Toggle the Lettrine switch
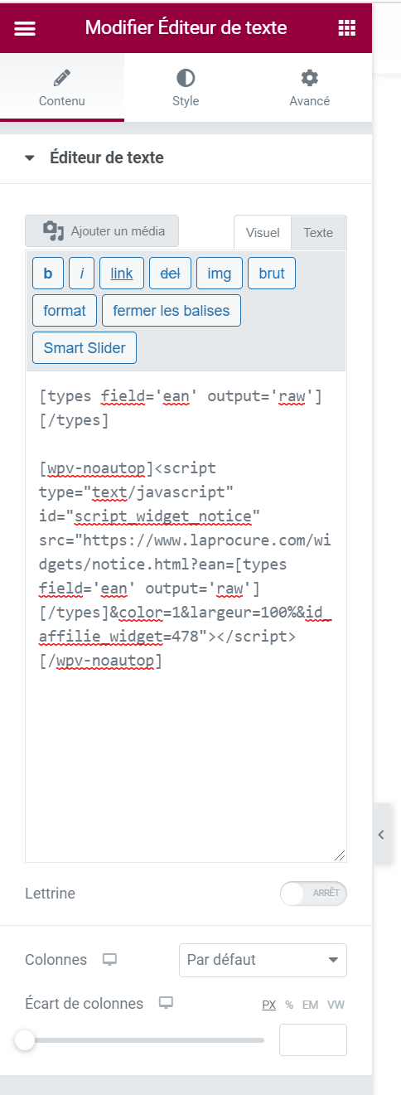The width and height of the screenshot is (401, 1095). tap(314, 894)
